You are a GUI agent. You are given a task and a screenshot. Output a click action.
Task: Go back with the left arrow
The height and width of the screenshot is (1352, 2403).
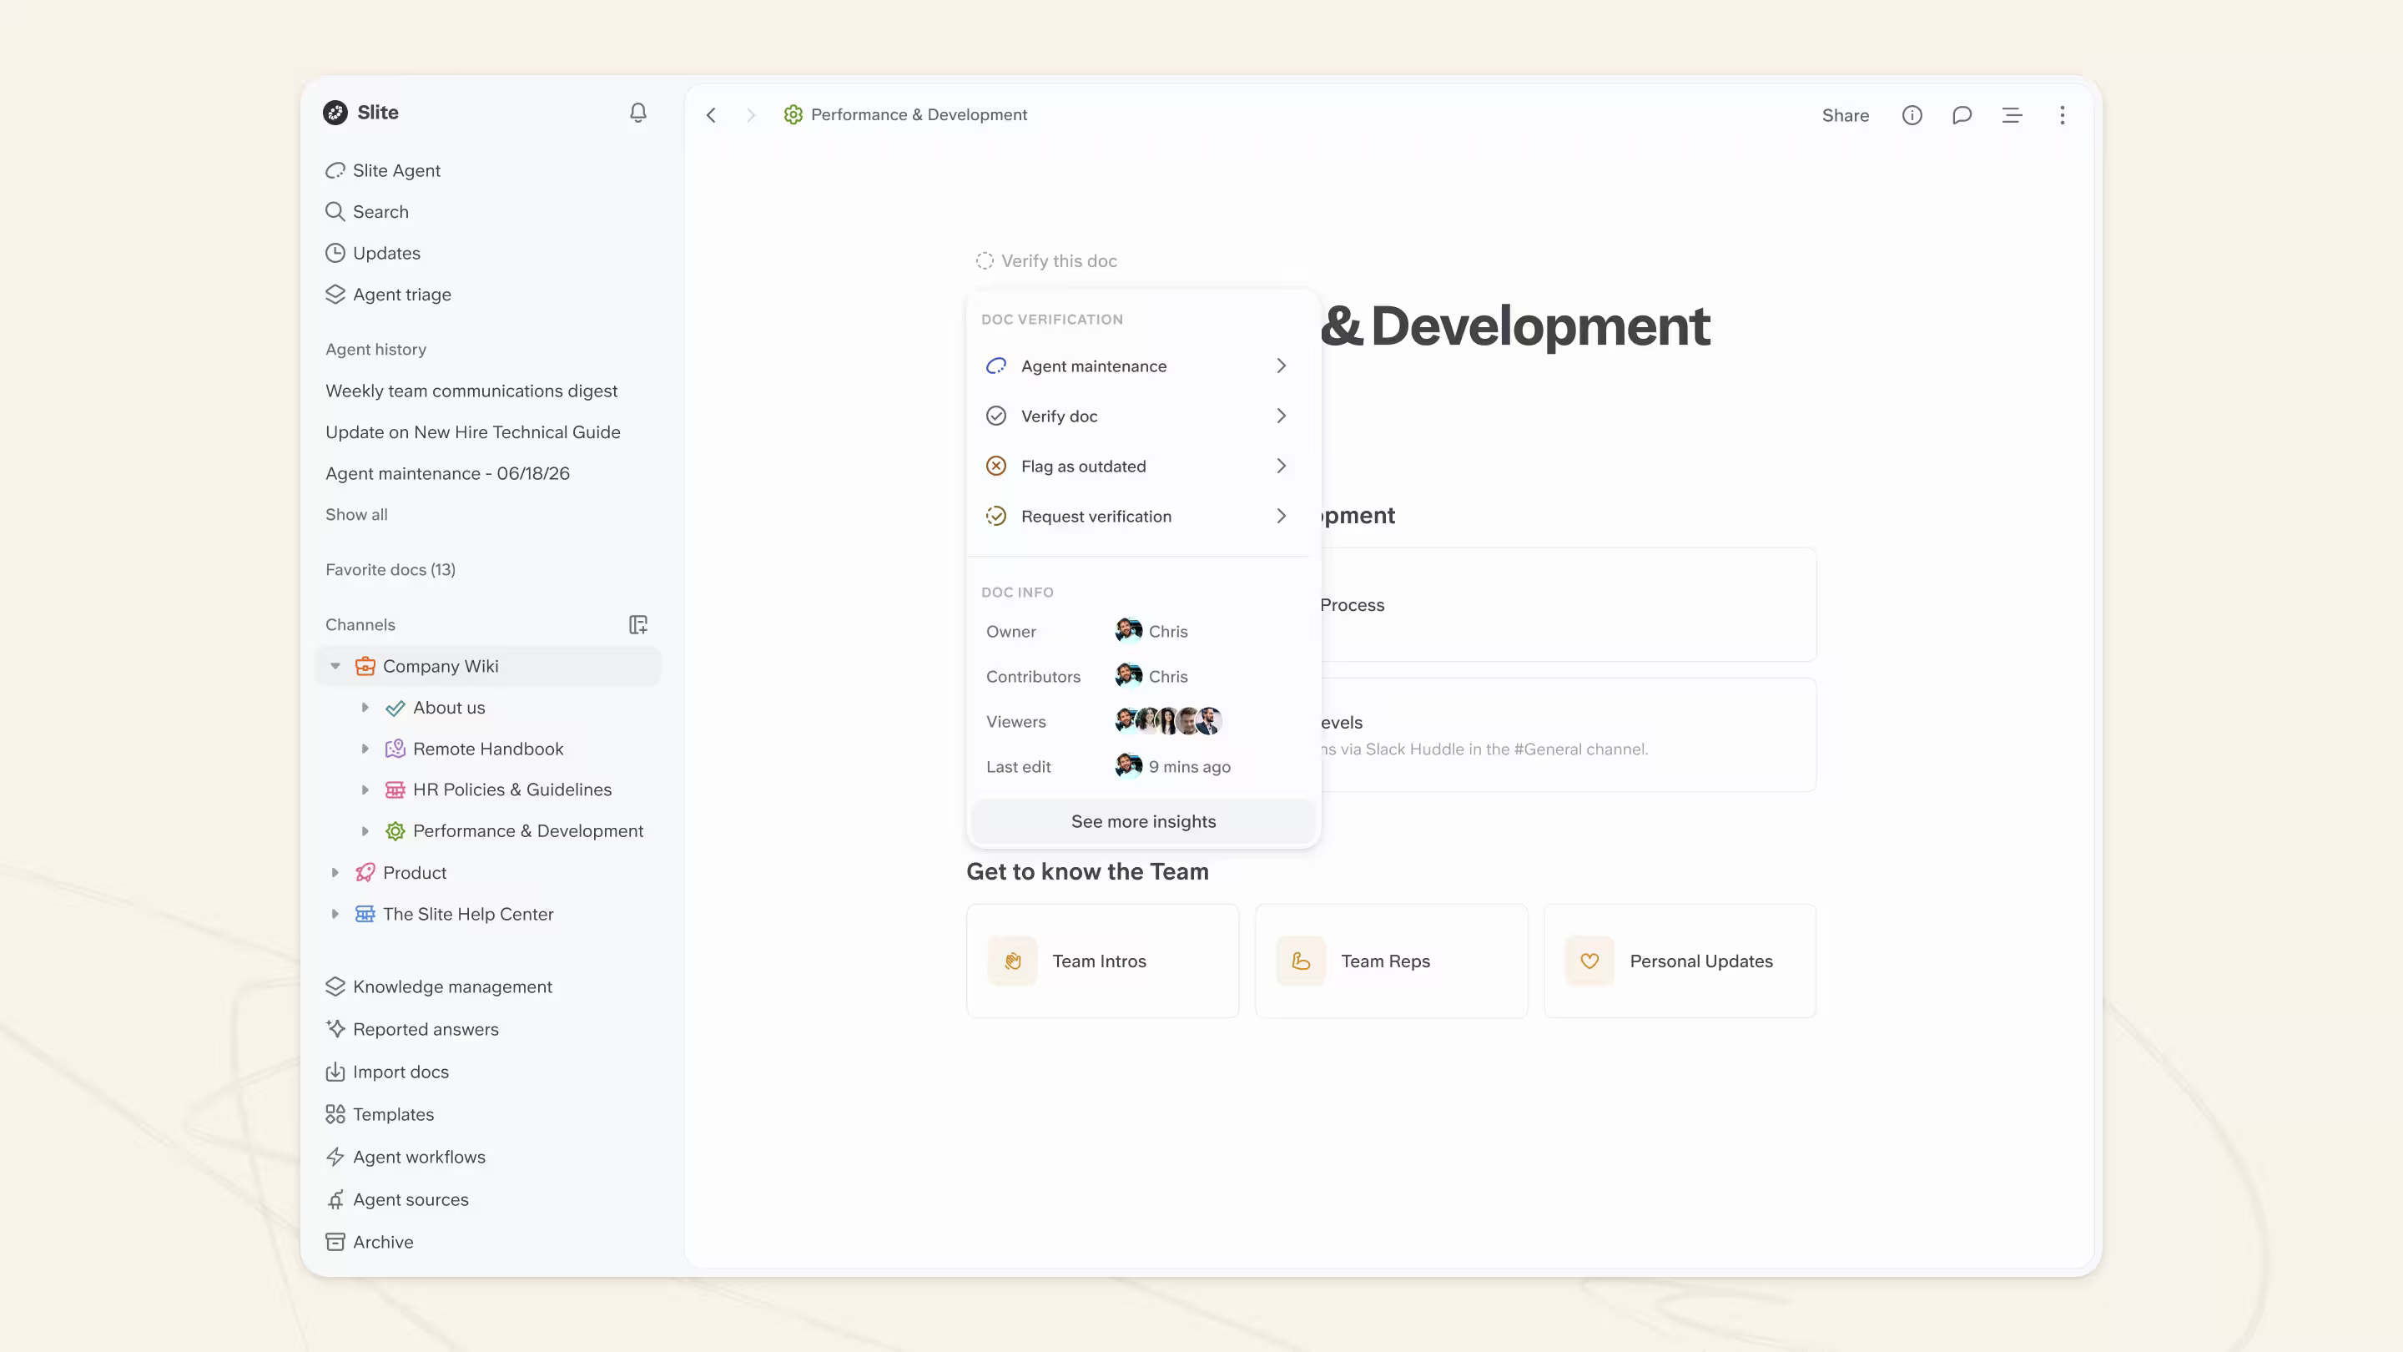point(711,115)
